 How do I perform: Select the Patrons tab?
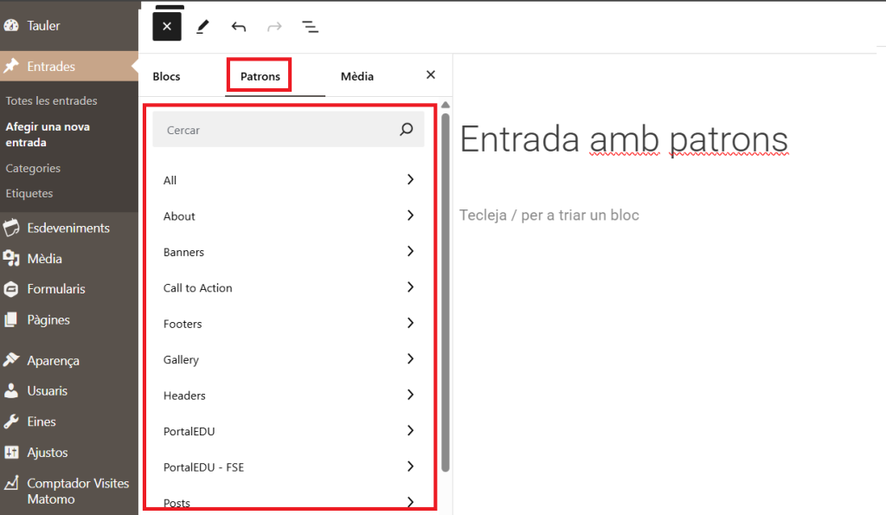pyautogui.click(x=260, y=76)
